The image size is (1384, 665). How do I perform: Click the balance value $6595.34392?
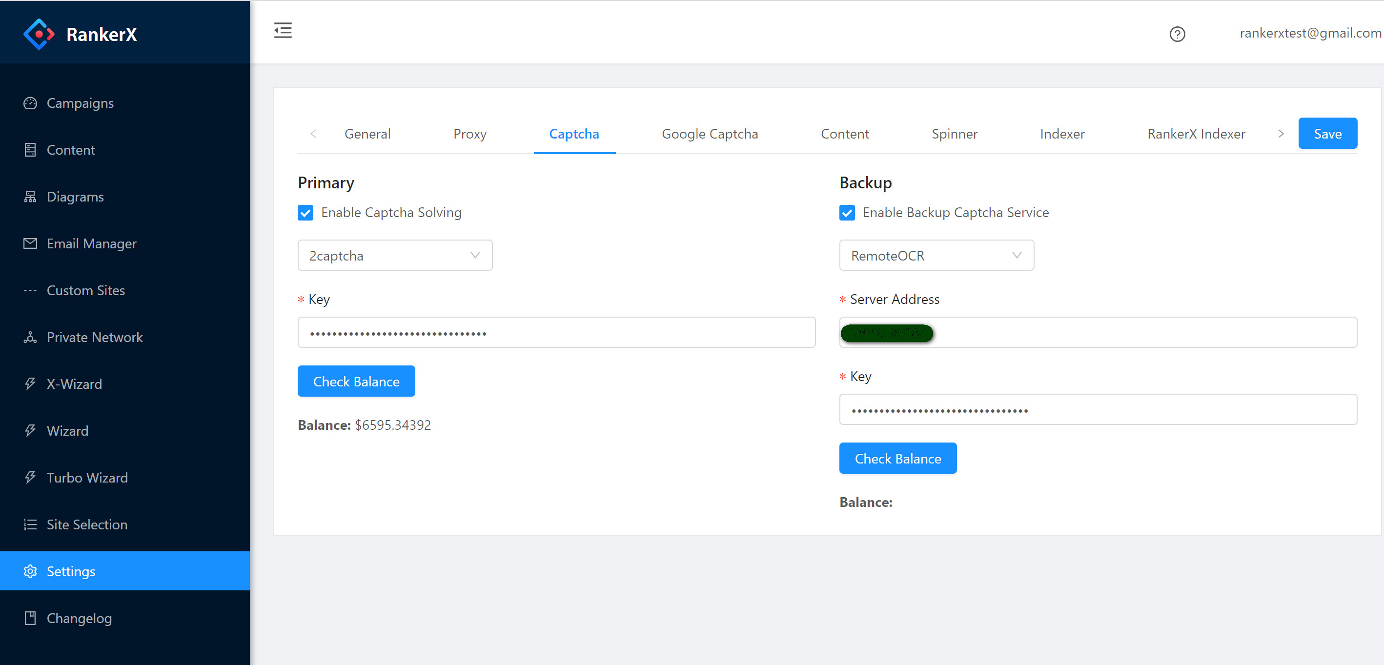coord(393,425)
